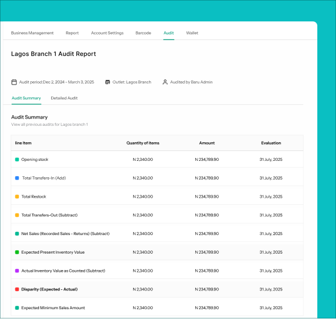Screen dimensions: 336x319
Task: Click the person icon beside Audited by
Action: point(165,82)
